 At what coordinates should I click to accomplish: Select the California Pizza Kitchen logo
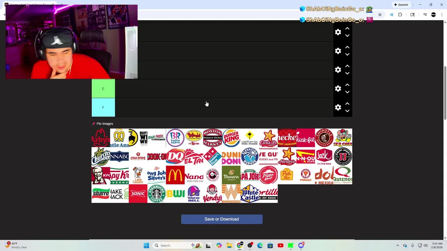point(250,138)
